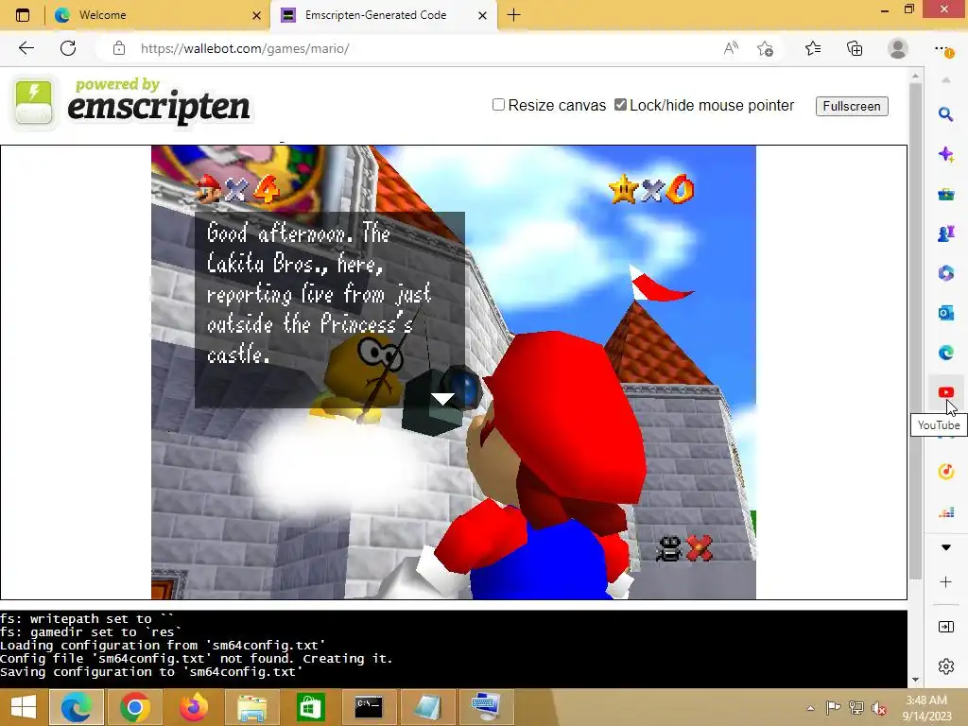Close the Welcome tab
Image resolution: width=968 pixels, height=726 pixels.
(x=257, y=15)
